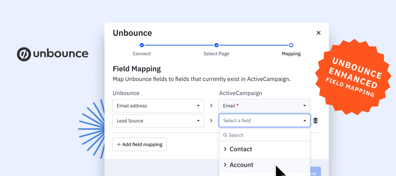Click the checkmark icon on Select Page step
This screenshot has width=396, height=176.
(x=216, y=45)
